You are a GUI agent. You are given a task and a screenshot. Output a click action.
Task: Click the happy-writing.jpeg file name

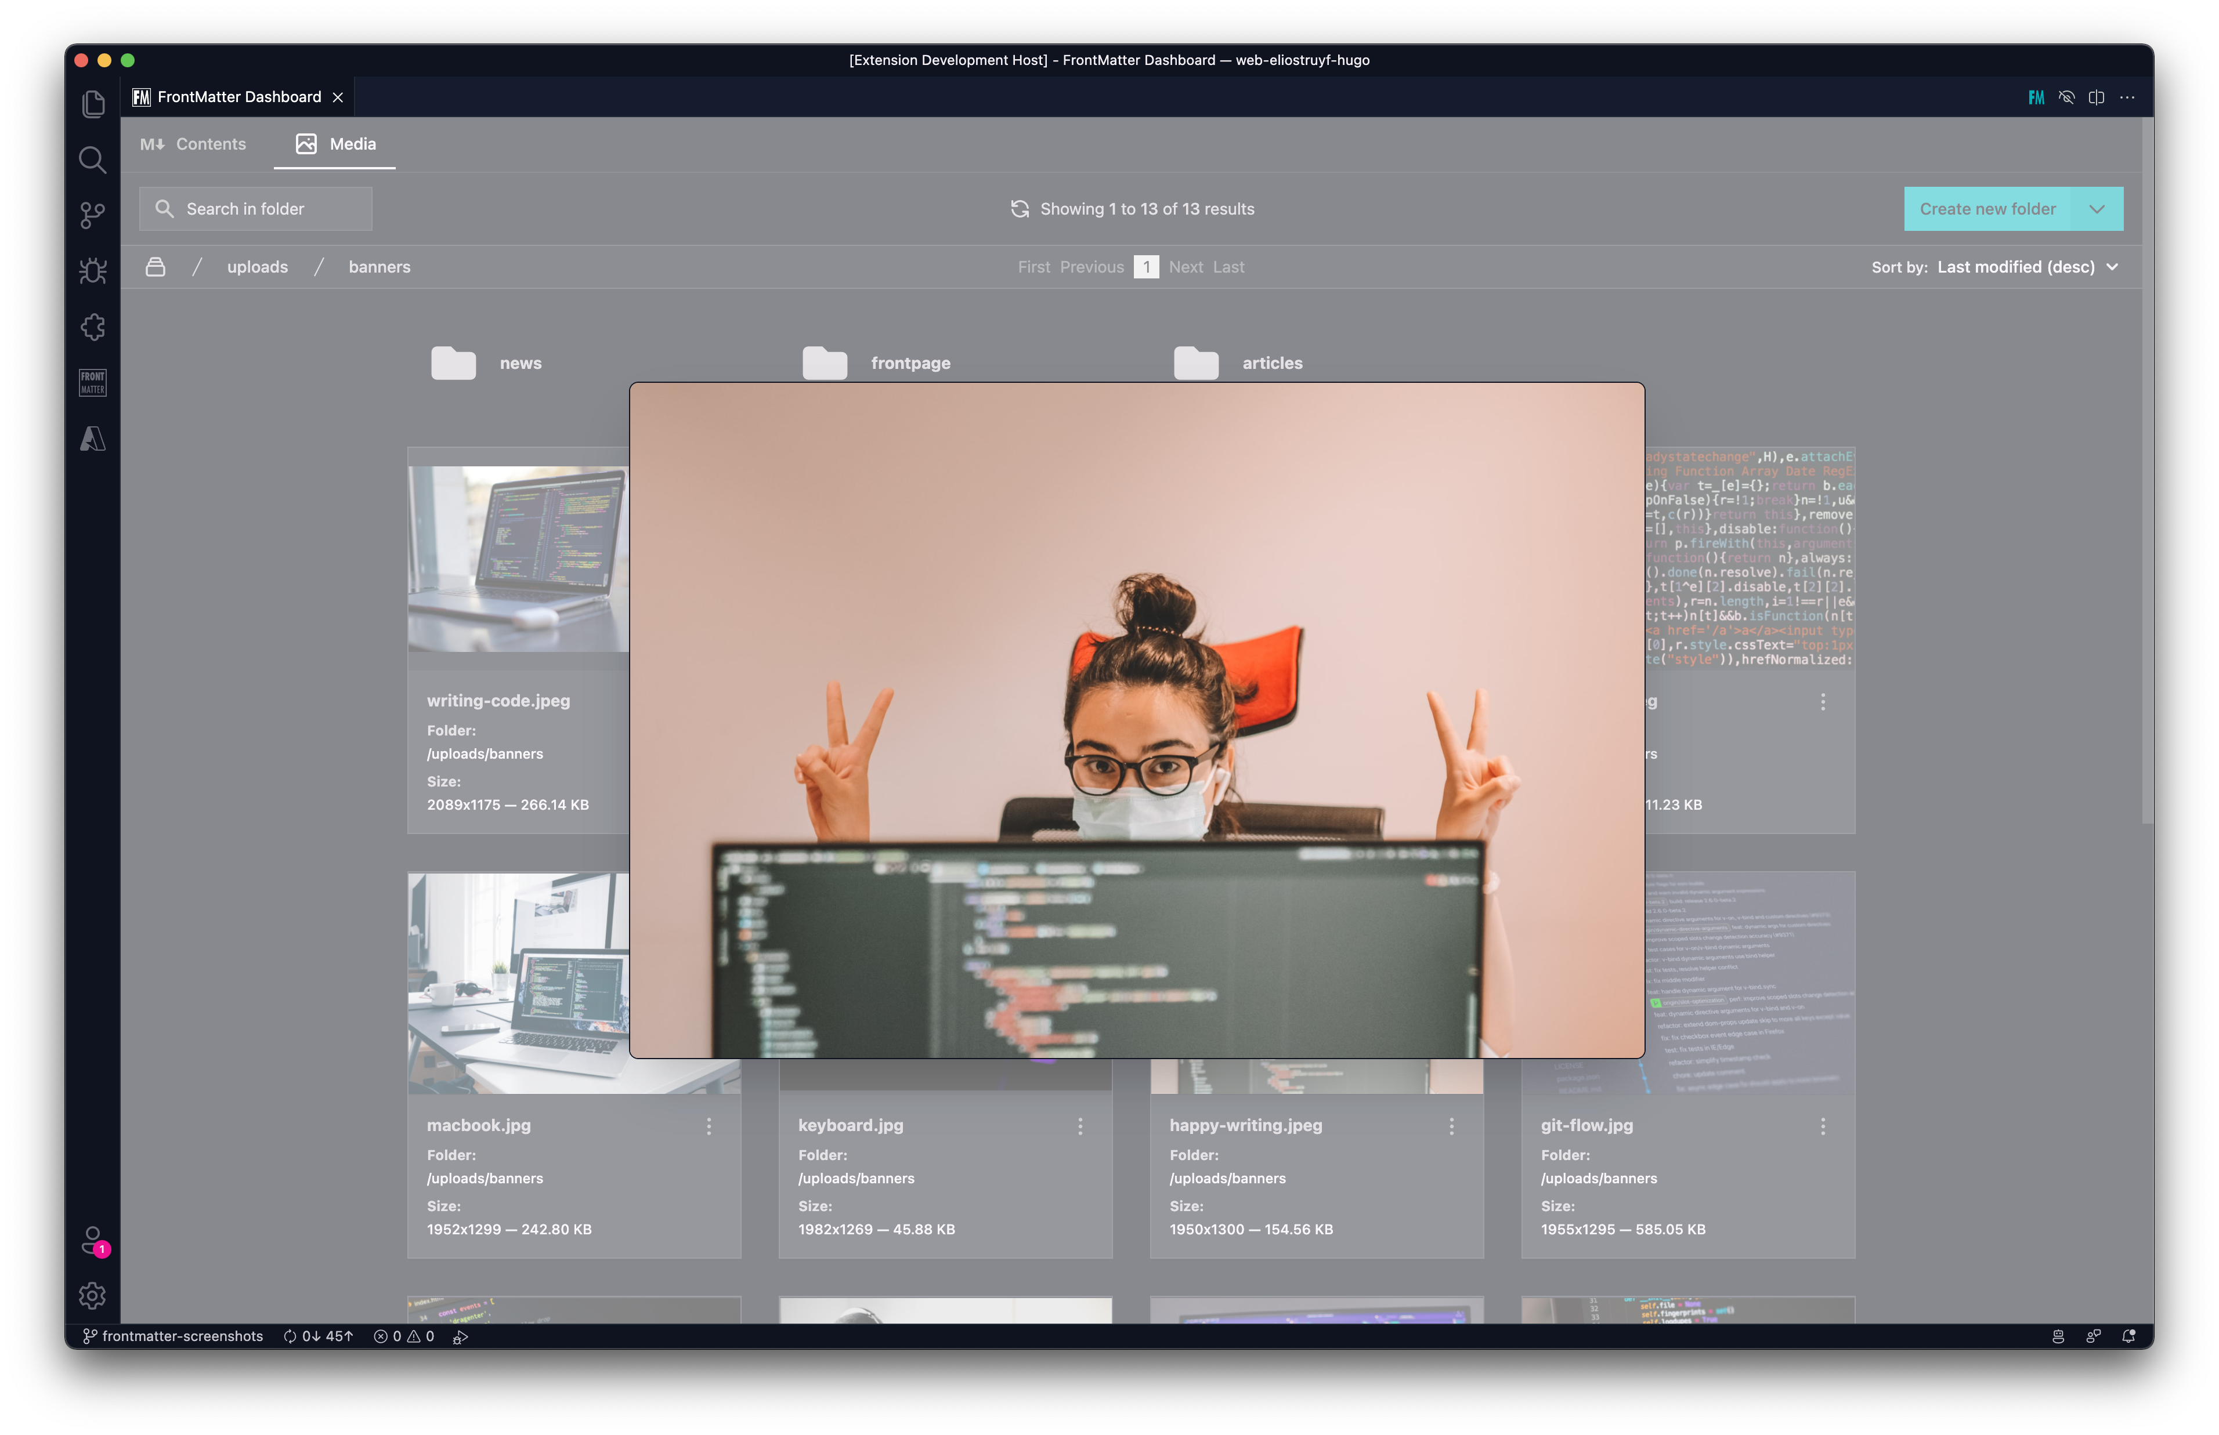point(1246,1125)
